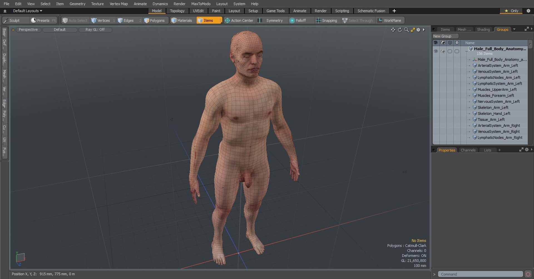Select Materials selection mode

click(x=182, y=21)
